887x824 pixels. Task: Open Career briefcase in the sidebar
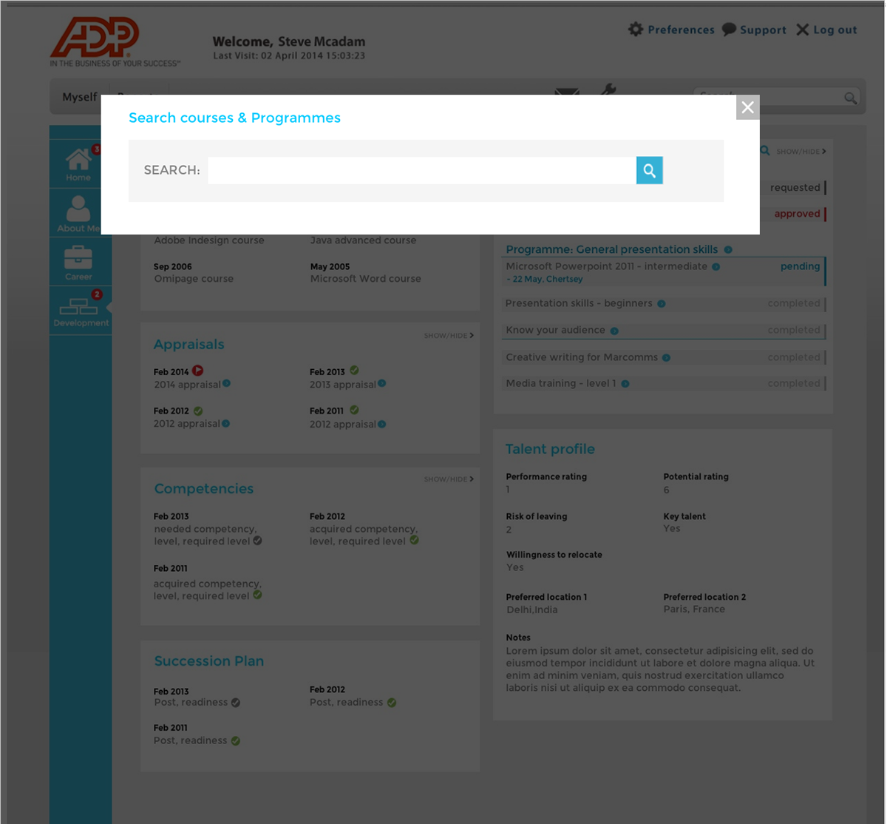click(78, 262)
